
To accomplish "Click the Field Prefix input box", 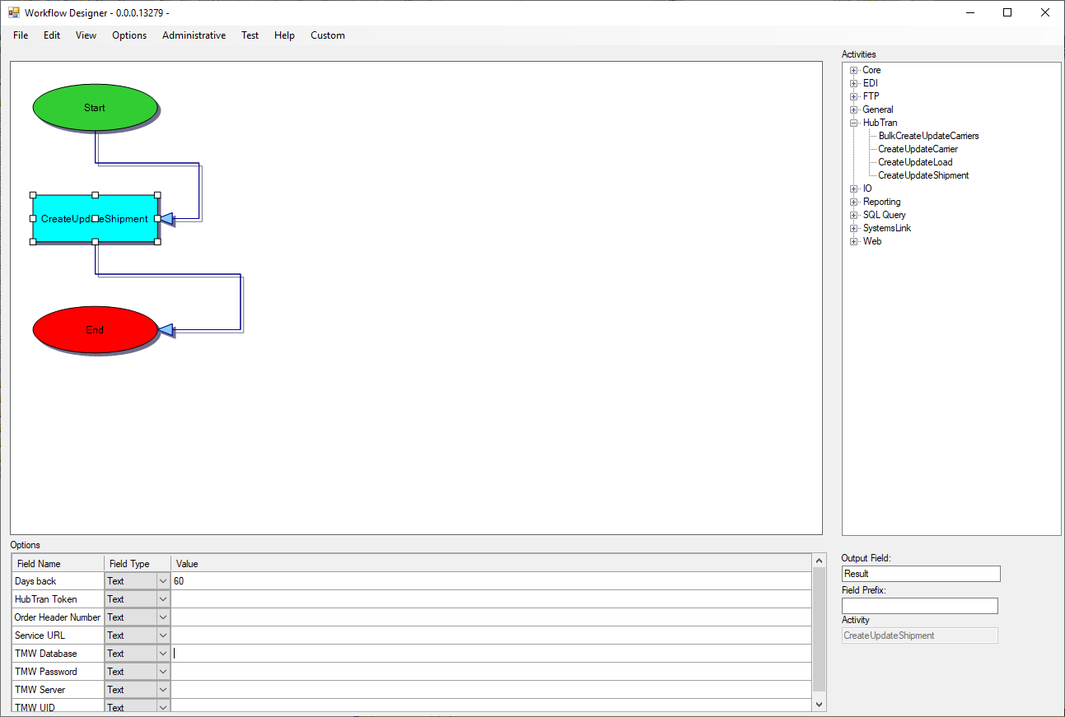I will [919, 606].
